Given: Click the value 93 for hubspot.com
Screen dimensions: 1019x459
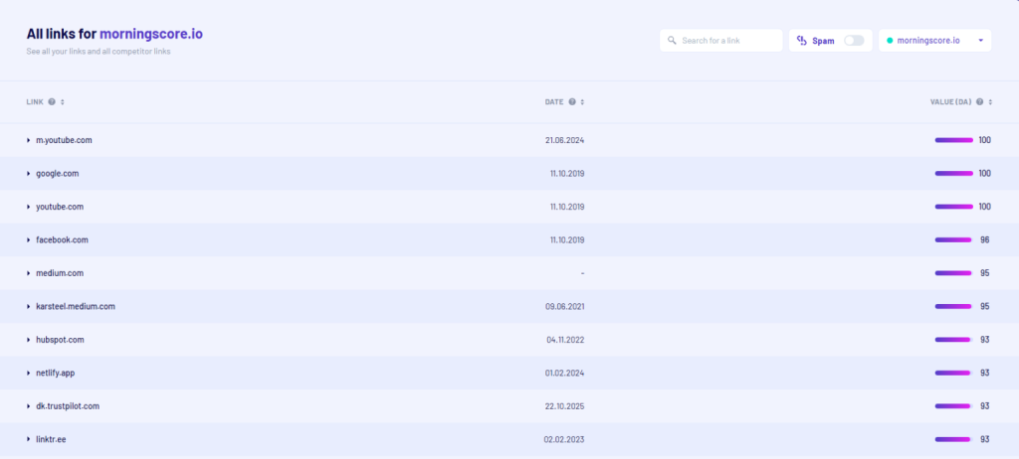Looking at the screenshot, I should click(984, 340).
